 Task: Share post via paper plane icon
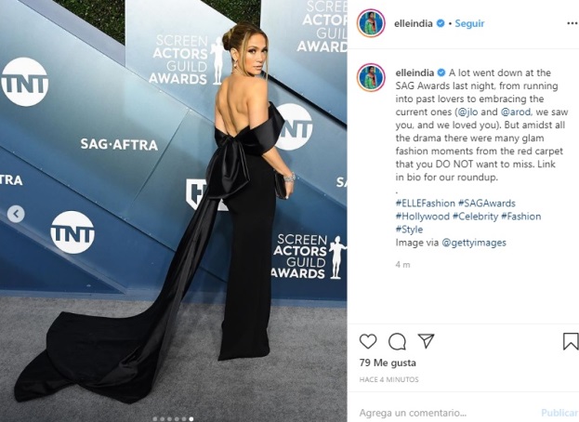click(426, 341)
